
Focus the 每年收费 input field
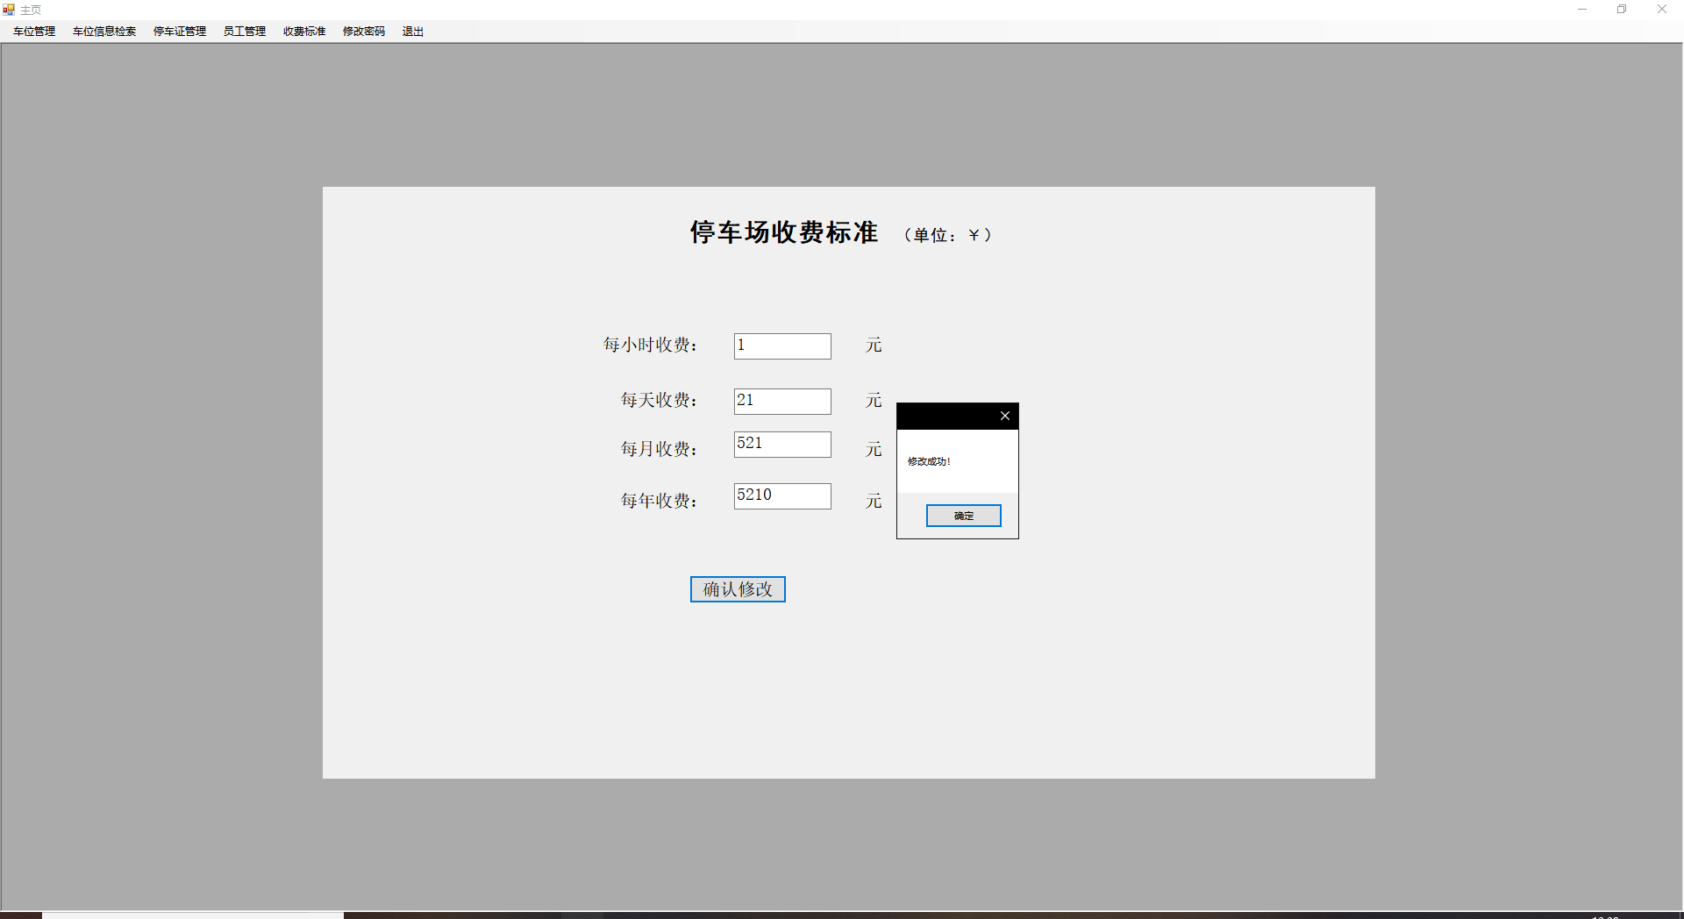[x=782, y=496]
